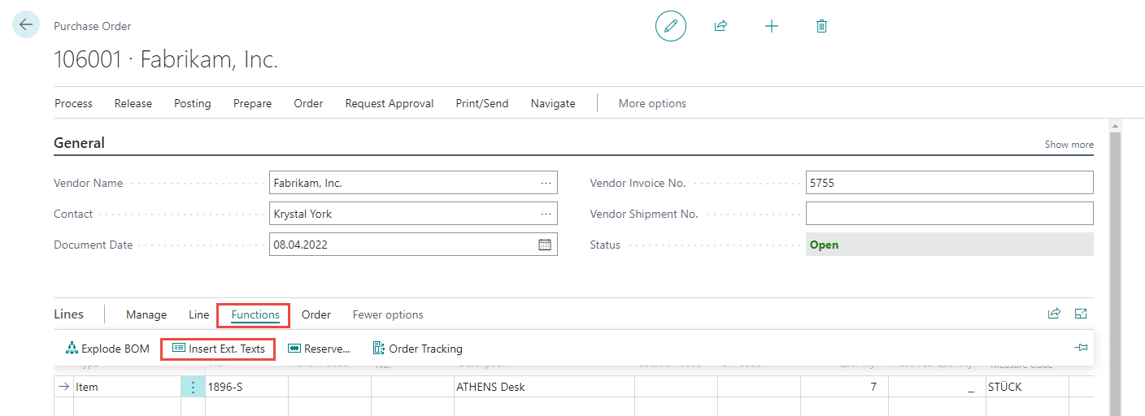
Task: Click Show more in General
Action: (x=1069, y=145)
